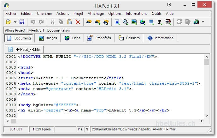Open the Edition menu

coord(26,14)
